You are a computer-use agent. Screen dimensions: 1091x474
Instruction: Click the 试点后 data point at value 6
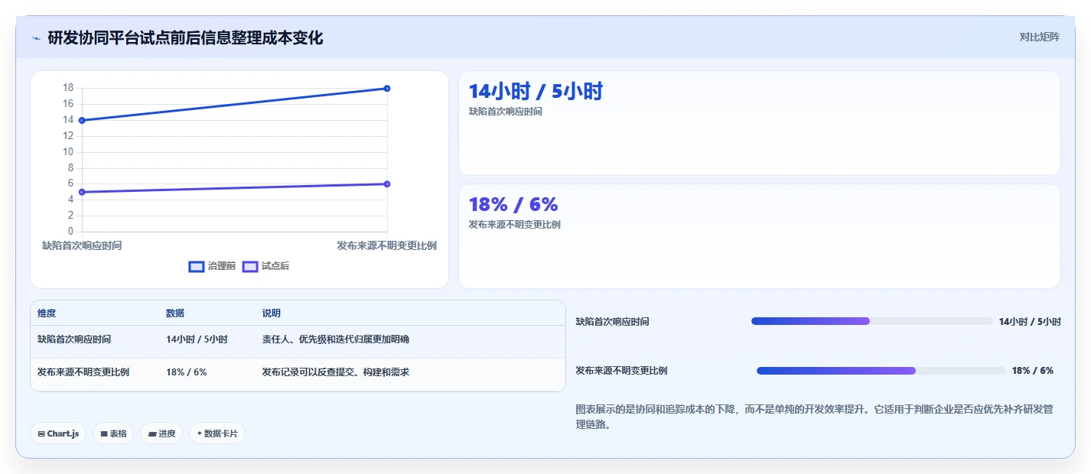(387, 183)
